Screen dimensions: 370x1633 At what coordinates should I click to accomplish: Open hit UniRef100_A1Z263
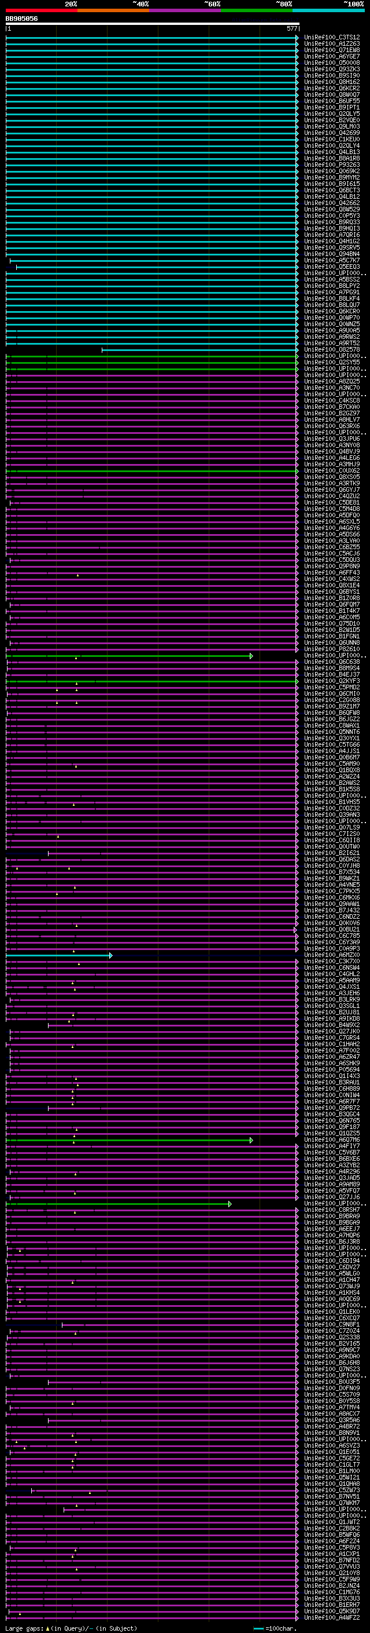click(x=332, y=44)
